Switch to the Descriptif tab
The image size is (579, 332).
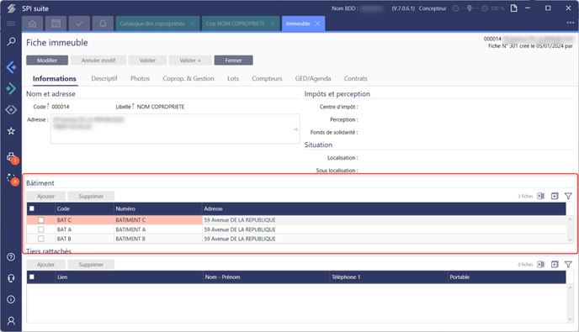[104, 78]
